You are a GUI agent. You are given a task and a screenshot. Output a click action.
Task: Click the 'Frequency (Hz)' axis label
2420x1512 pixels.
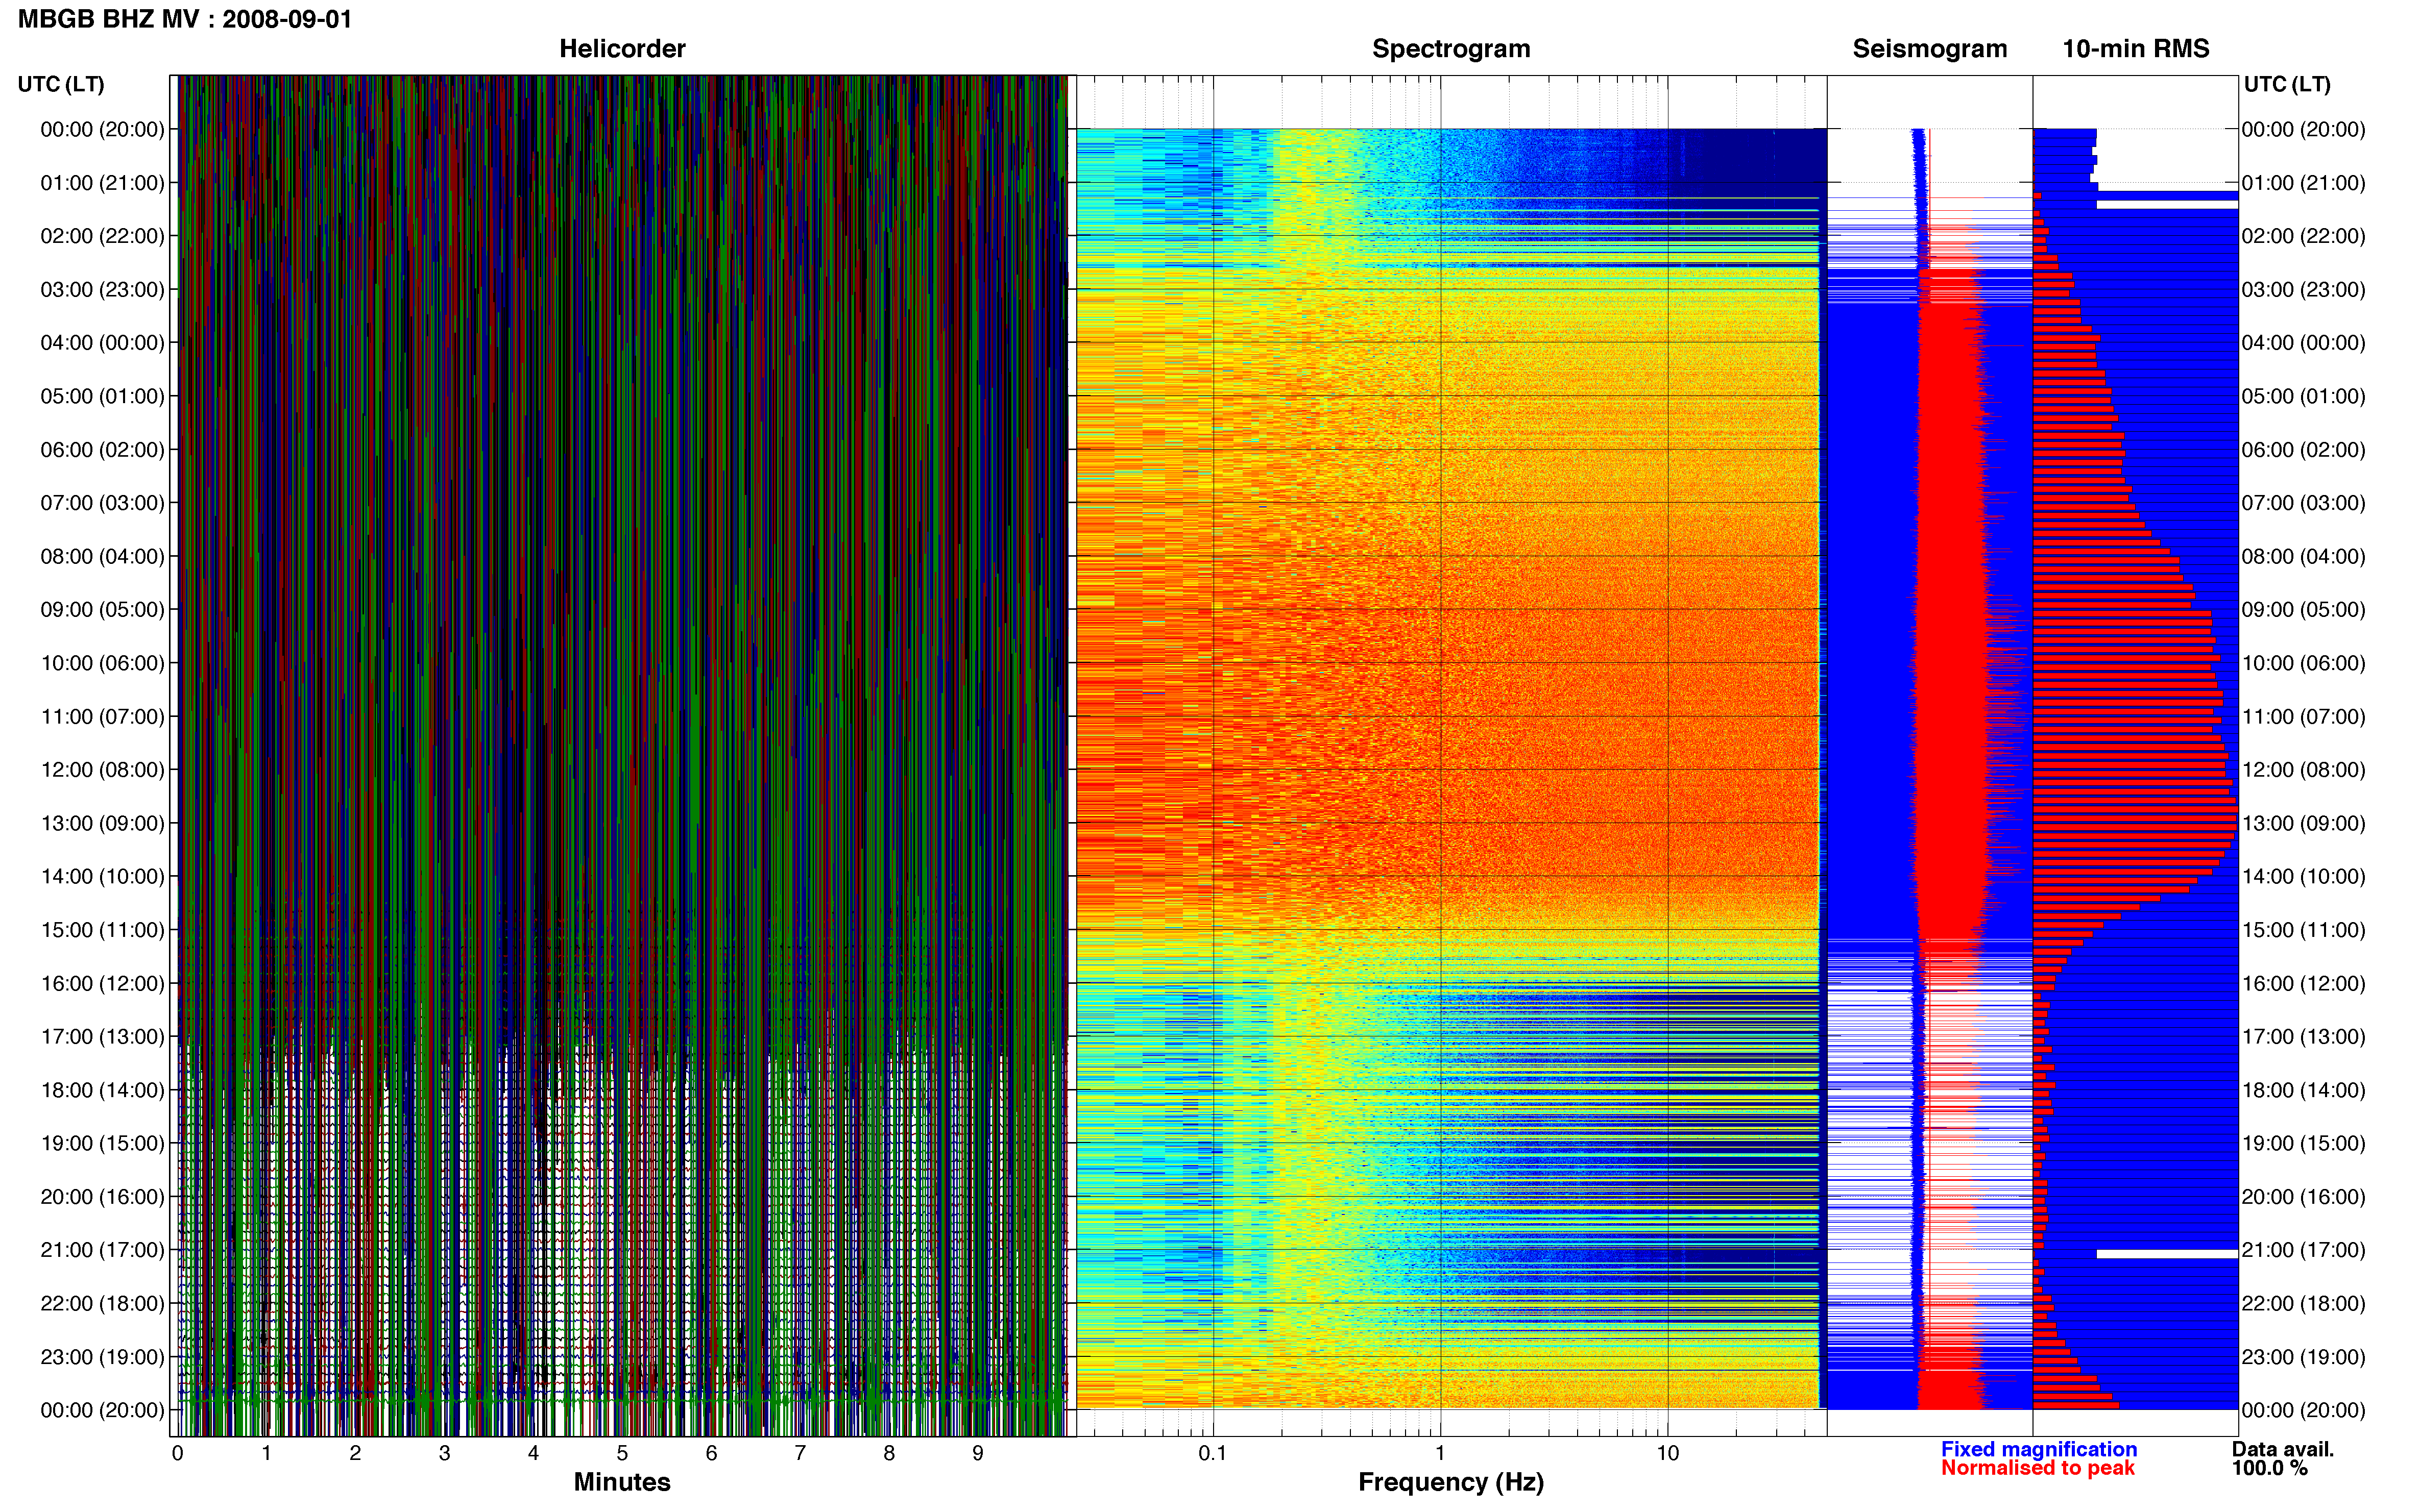(x=1450, y=1482)
